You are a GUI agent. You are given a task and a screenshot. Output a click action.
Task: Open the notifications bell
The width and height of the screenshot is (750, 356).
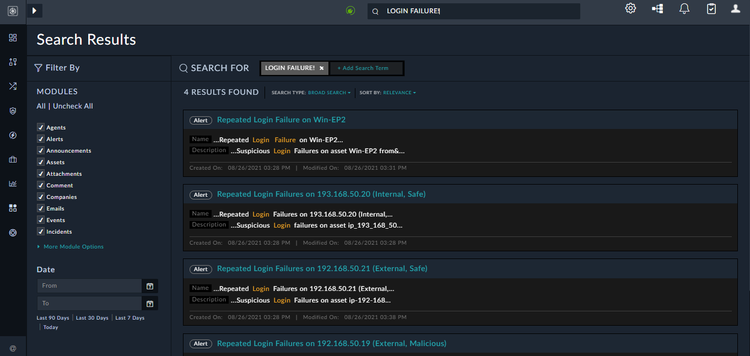pyautogui.click(x=684, y=9)
